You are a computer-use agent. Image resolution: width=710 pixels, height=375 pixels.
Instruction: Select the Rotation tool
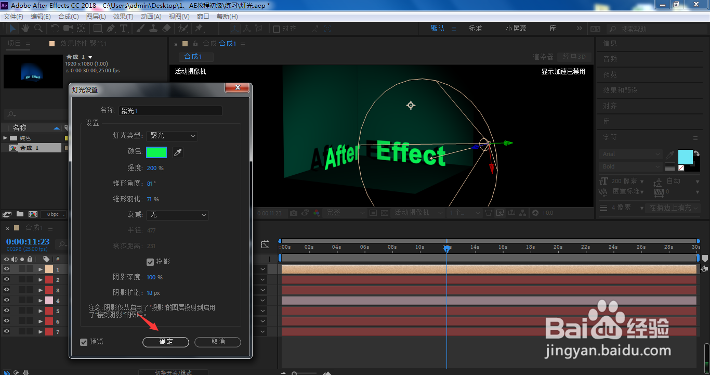[x=55, y=28]
